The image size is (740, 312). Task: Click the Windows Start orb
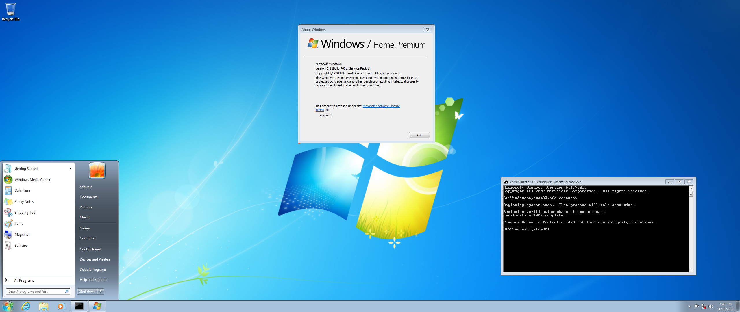pos(8,306)
